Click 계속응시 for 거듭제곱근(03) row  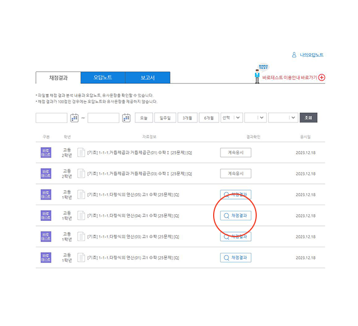(x=235, y=173)
